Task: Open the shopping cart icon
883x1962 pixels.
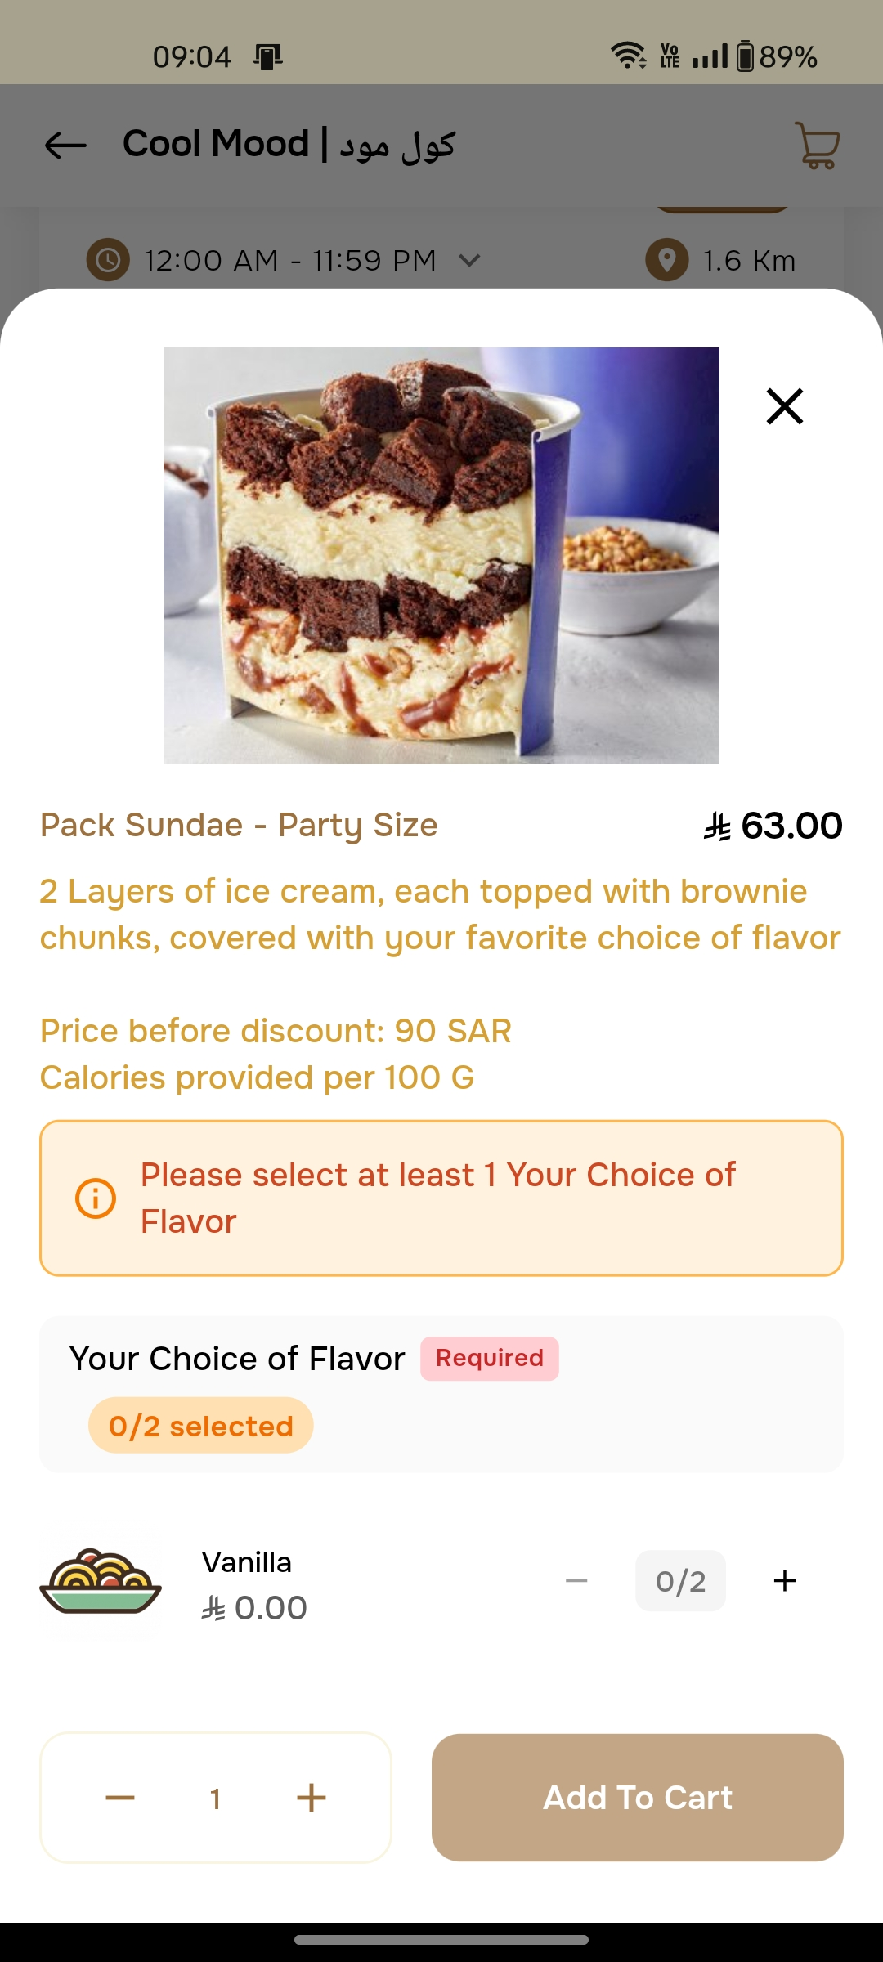Action: [x=817, y=146]
